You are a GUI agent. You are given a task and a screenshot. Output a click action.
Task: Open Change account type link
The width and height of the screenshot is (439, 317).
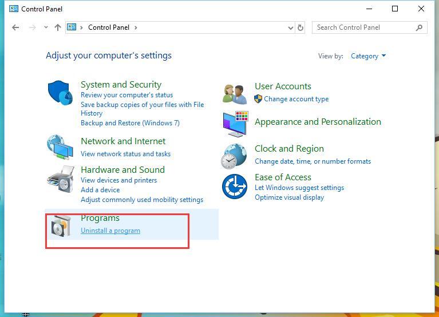(x=296, y=99)
